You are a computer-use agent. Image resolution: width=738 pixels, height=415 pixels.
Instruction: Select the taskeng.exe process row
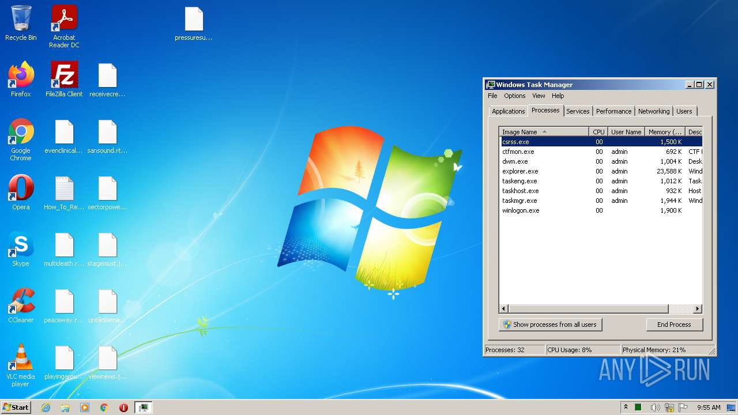(601, 181)
